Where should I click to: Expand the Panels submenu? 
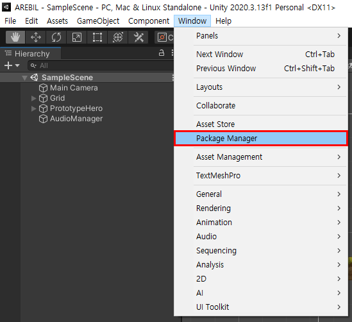(x=261, y=36)
